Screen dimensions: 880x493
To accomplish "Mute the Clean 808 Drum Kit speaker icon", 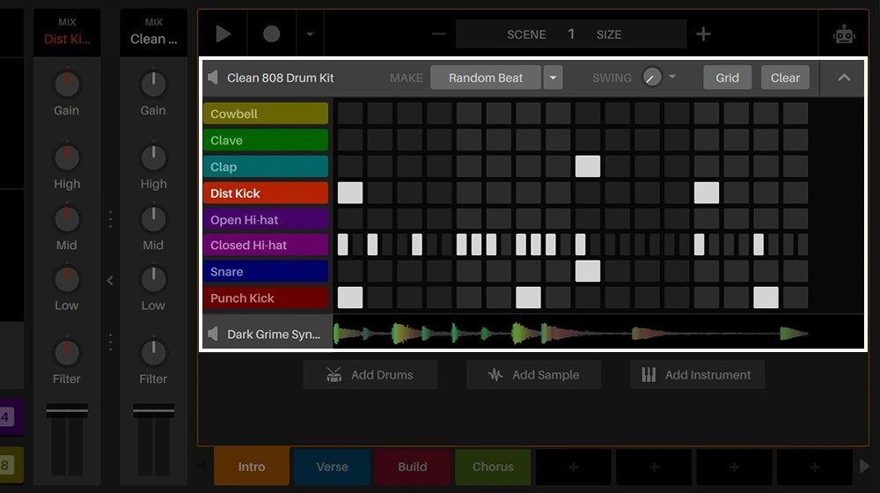I will tap(213, 77).
